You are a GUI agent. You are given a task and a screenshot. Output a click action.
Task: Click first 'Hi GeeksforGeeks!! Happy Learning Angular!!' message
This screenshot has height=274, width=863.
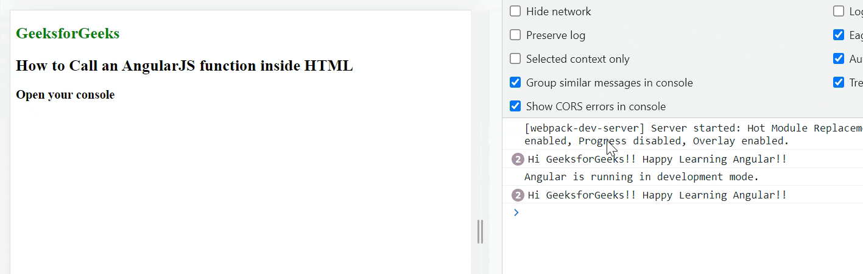(657, 159)
